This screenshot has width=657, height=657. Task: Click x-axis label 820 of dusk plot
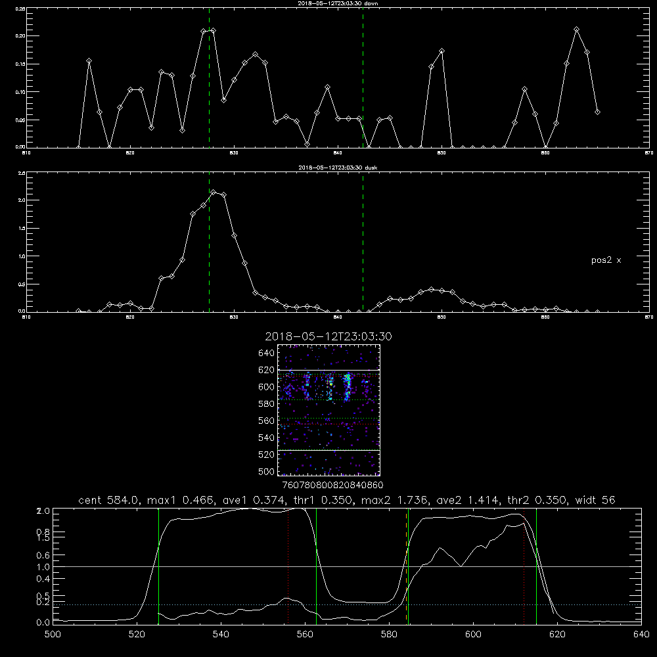(130, 317)
